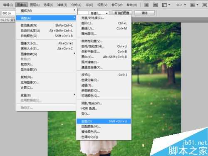Open 色相/饱和度(H) adjustment
208x156 pixels.
(104, 46)
